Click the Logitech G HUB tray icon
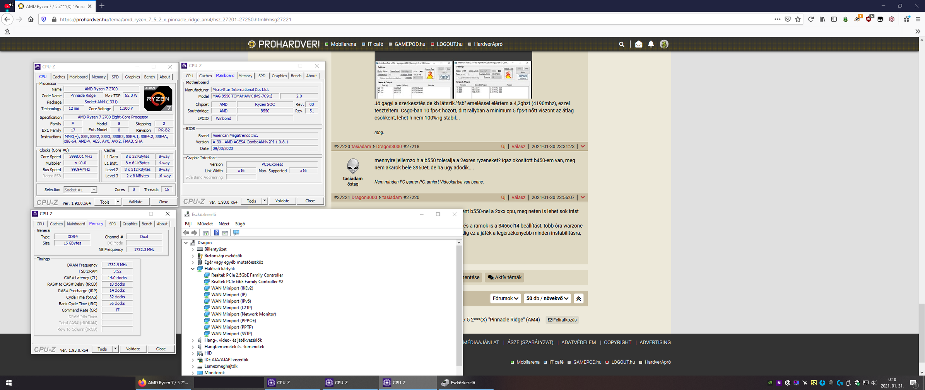The image size is (925, 390). [840, 383]
